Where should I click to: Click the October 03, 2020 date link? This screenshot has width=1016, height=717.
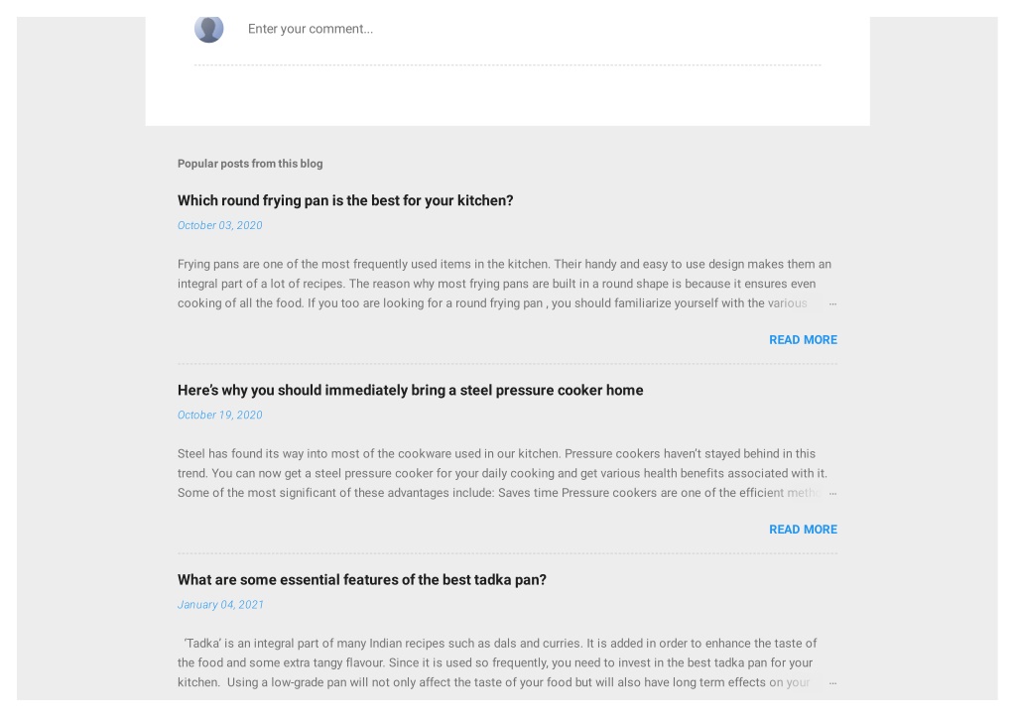(219, 225)
